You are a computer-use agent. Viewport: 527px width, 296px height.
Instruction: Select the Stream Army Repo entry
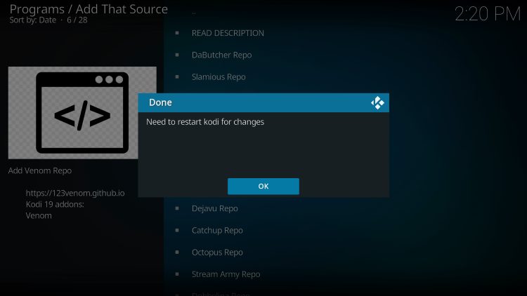tap(226, 274)
